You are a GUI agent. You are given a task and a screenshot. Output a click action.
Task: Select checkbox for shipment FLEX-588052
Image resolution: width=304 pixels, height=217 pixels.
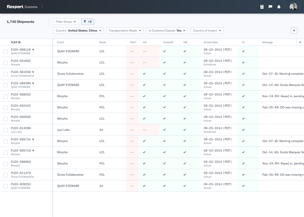5,96
